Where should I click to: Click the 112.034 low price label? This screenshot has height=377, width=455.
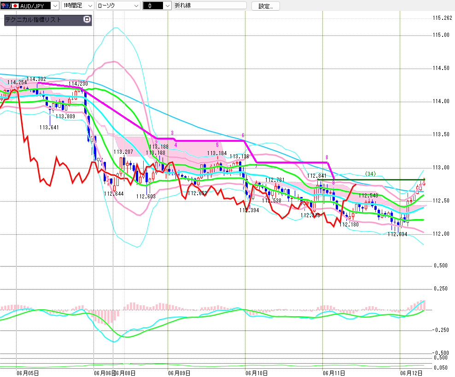[397, 234]
